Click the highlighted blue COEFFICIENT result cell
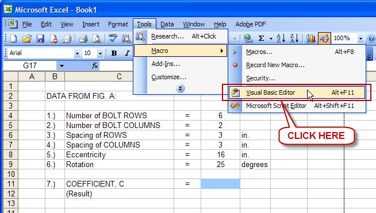Image resolution: width=376 pixels, height=213 pixels. coord(220,184)
